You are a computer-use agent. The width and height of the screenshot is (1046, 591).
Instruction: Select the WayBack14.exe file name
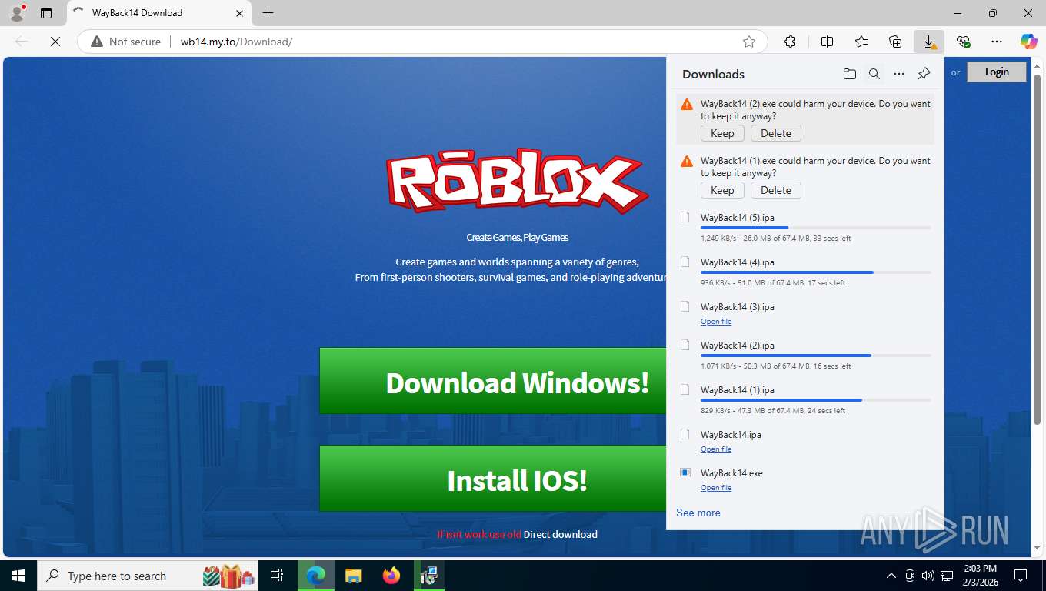point(731,473)
